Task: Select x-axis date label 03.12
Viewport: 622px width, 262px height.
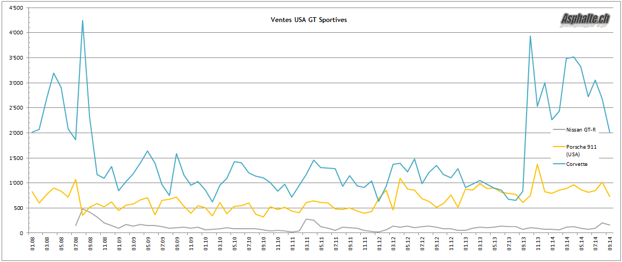Action: click(x=394, y=243)
